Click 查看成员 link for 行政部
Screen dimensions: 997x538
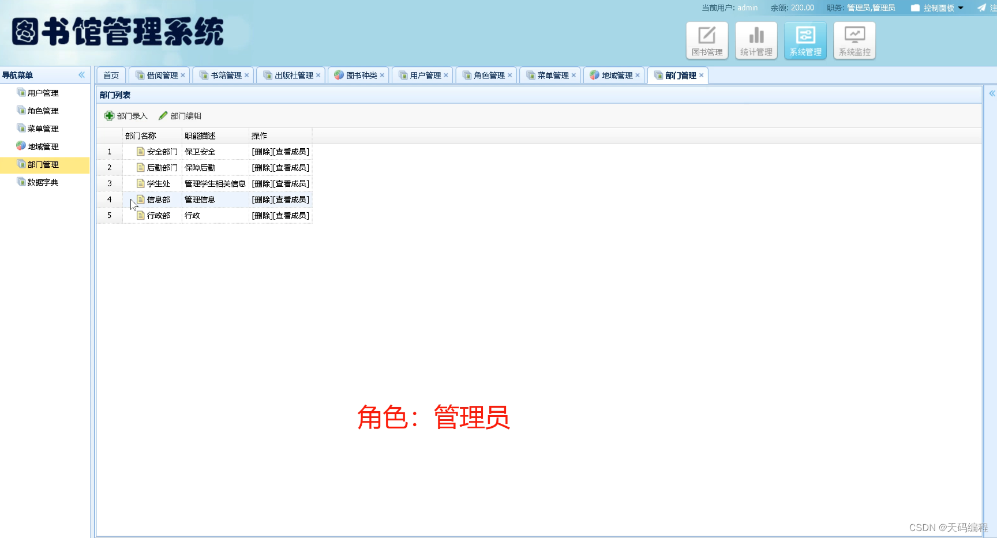point(291,216)
